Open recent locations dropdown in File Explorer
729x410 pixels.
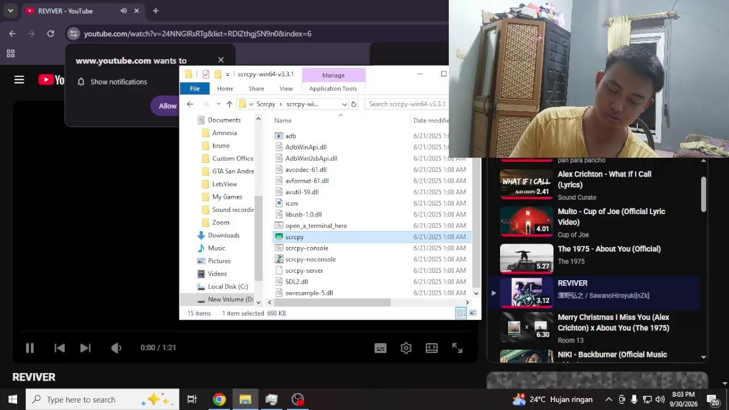click(x=218, y=104)
